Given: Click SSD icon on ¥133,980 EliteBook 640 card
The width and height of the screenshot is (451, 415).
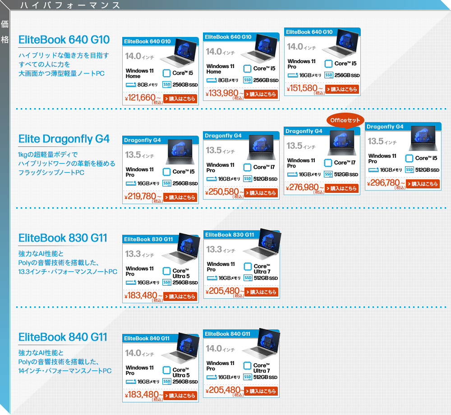Looking at the screenshot, I should point(248,80).
